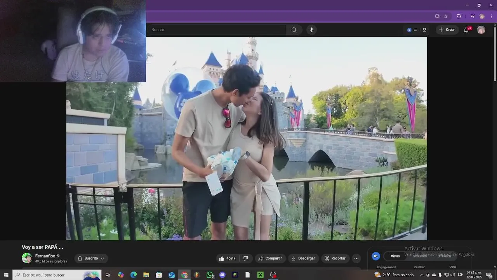
Task: Activate voice search microphone icon
Action: click(x=311, y=30)
